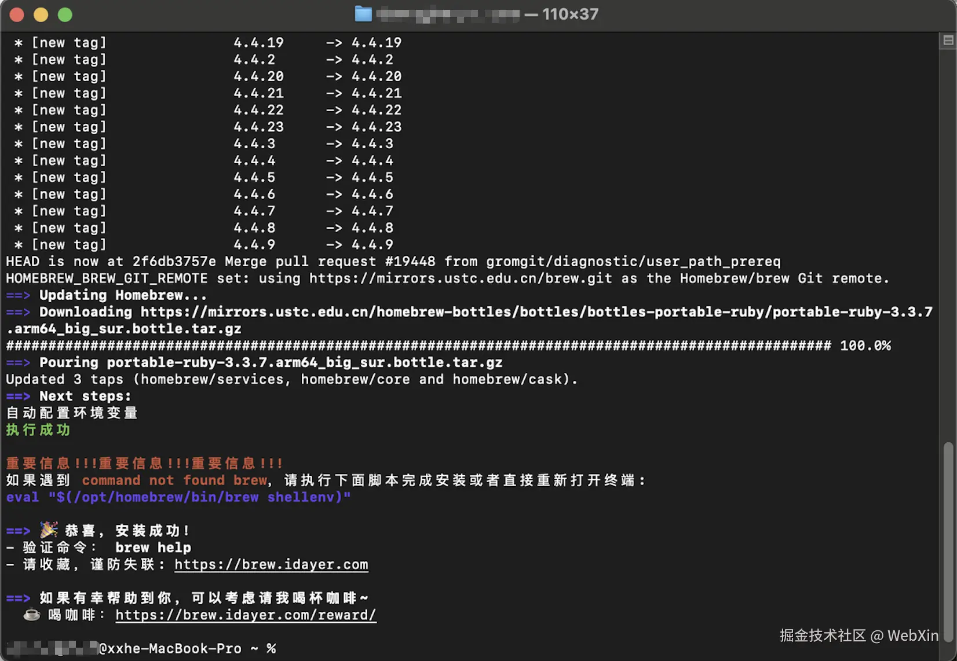This screenshot has height=661, width=957.
Task: Click the 'command not found brew' text
Action: click(174, 480)
